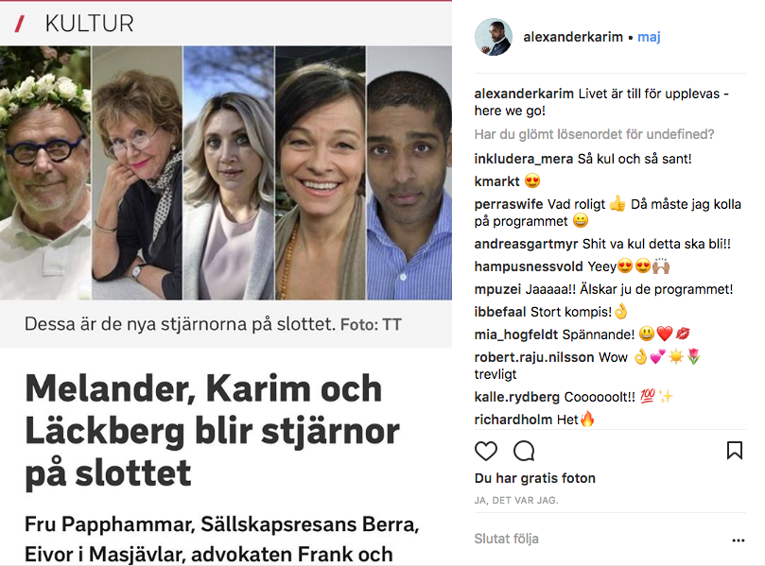Open the article headline about Melander, Karim och Läckberg
The image size is (765, 566).
tap(212, 431)
